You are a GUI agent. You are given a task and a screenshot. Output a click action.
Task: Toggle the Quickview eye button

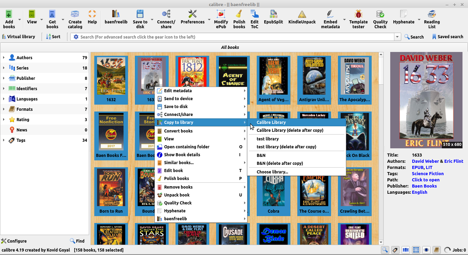pos(426,250)
